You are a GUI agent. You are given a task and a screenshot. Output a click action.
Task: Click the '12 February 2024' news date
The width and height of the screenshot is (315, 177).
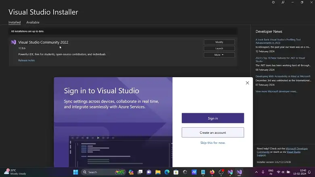(x=265, y=51)
